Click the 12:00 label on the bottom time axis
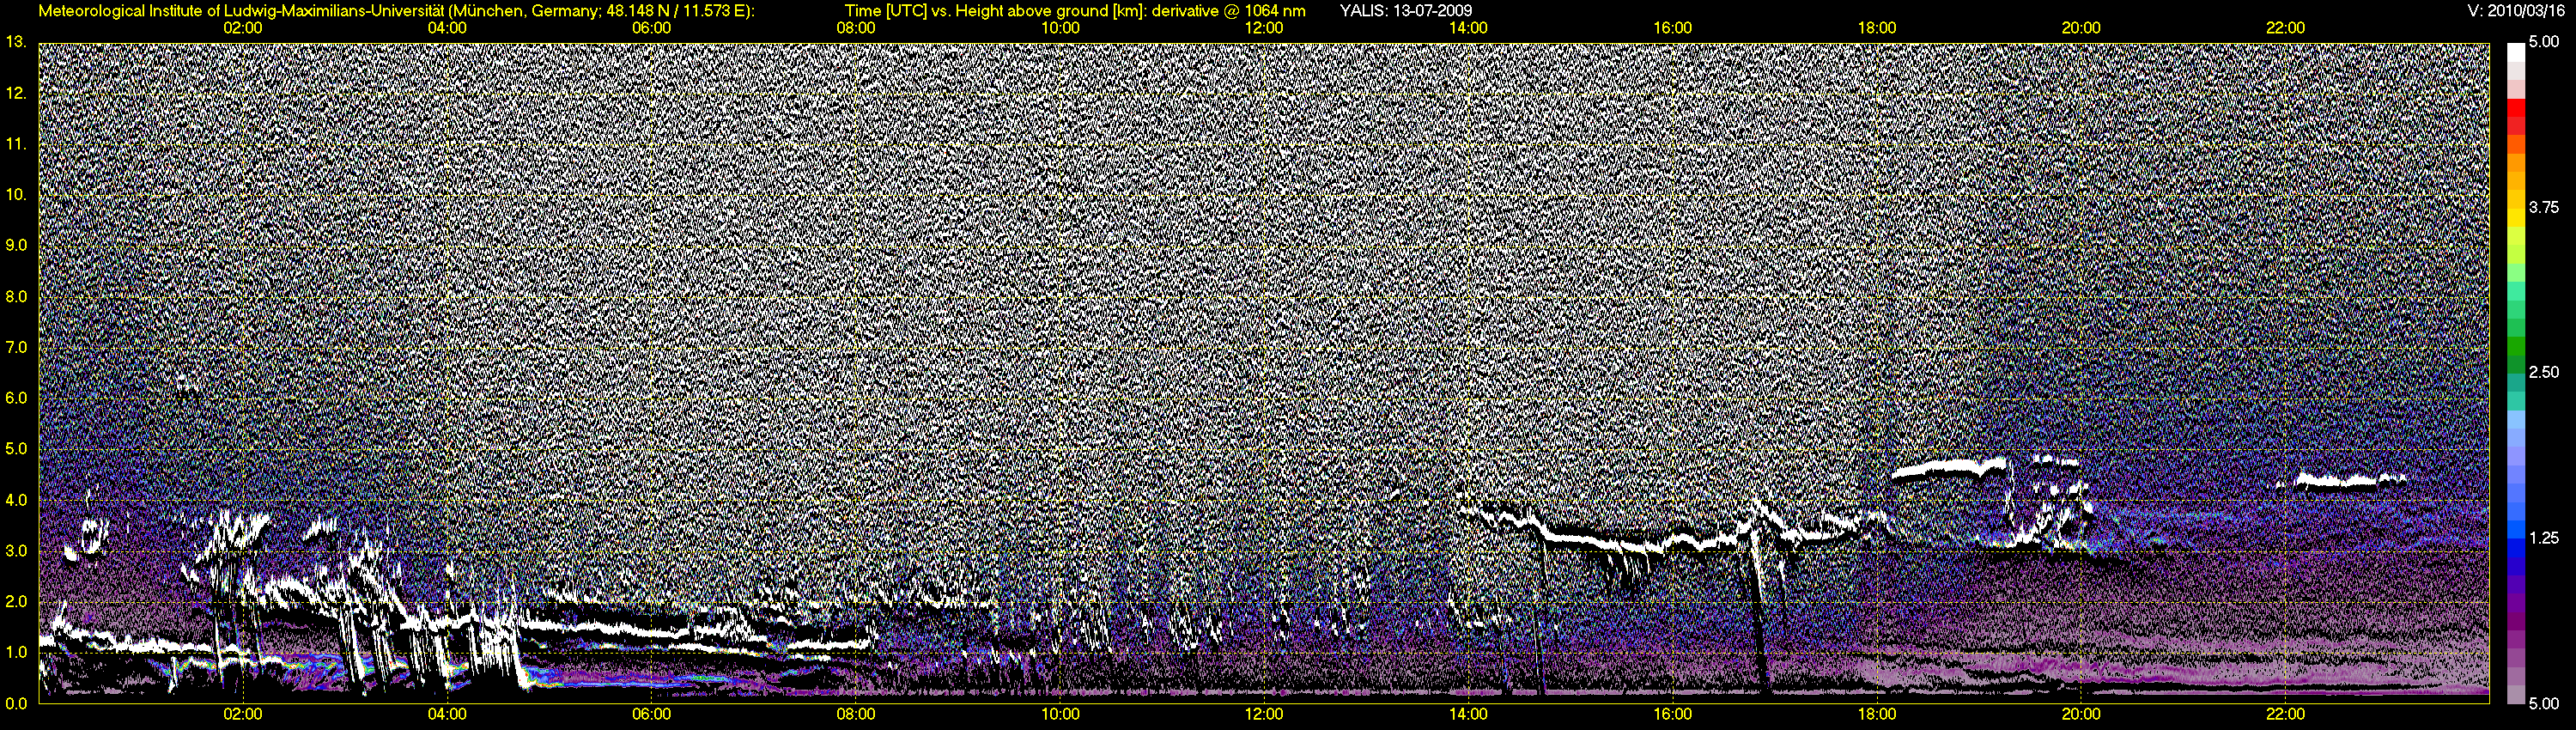The image size is (2576, 730). click(1264, 714)
